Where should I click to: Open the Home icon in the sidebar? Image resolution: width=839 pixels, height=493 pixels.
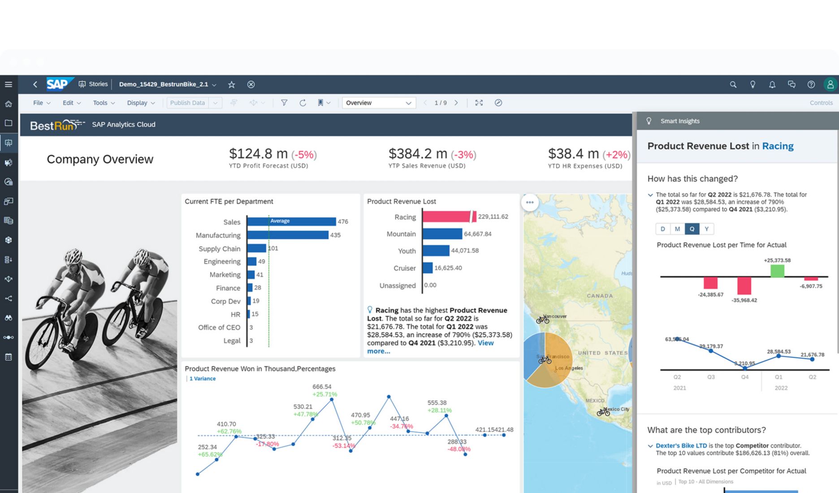[x=8, y=104]
